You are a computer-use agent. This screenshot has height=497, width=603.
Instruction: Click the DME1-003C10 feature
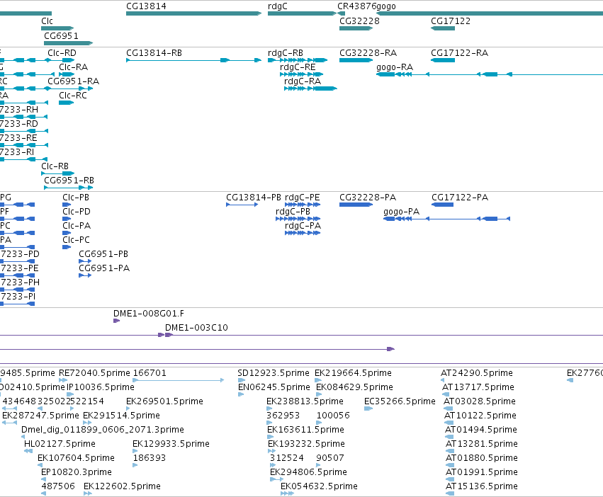click(x=169, y=335)
